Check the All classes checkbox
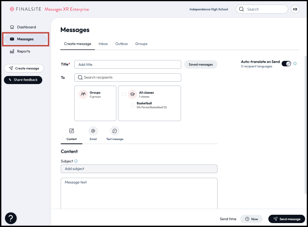The height and width of the screenshot is (227, 308). click(x=124, y=94)
